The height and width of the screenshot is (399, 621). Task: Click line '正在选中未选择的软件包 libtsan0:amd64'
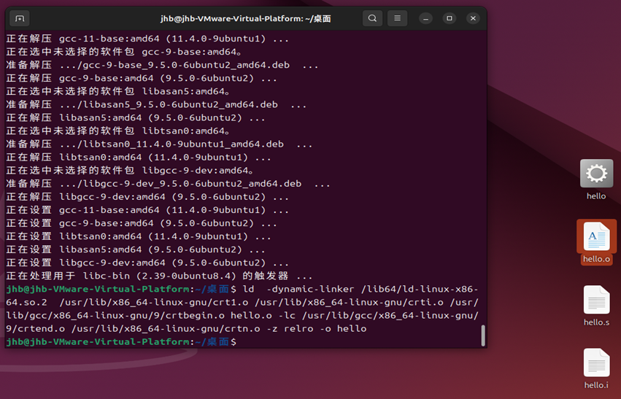(118, 131)
